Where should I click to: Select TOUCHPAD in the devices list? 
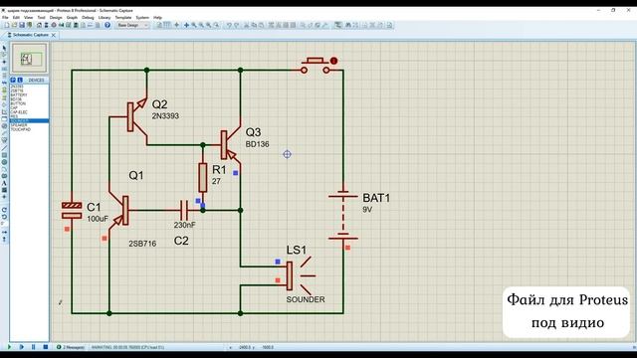[20, 129]
